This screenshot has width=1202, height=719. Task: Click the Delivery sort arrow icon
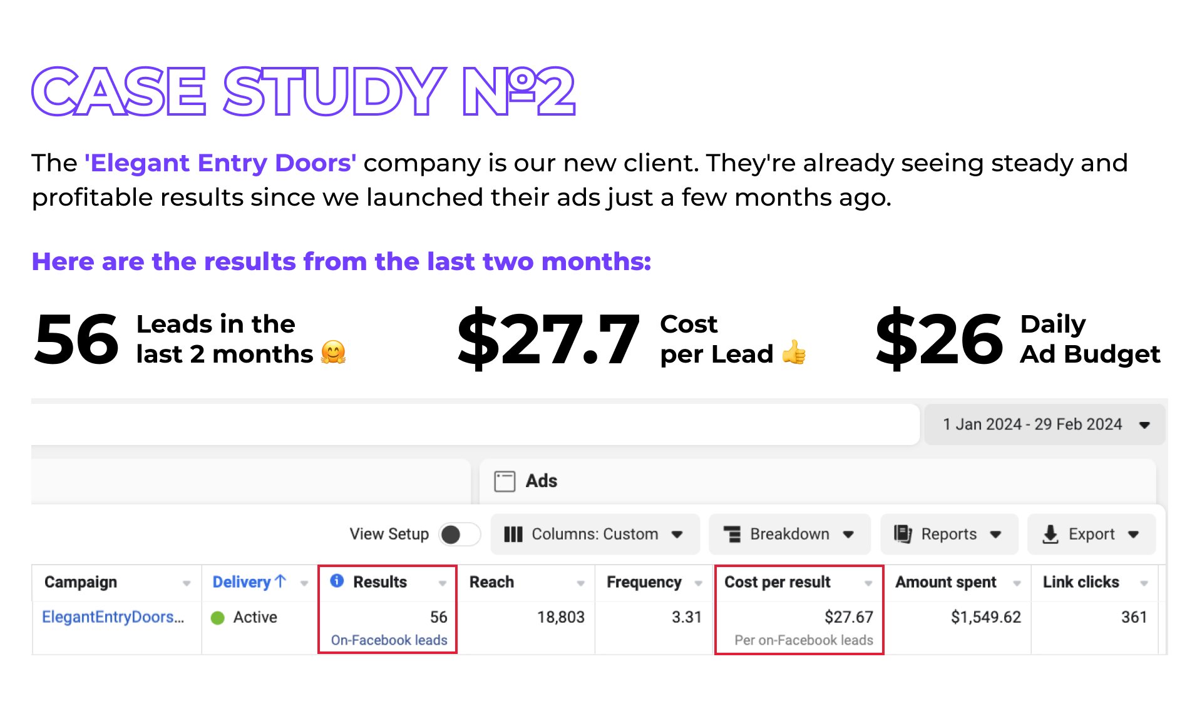coord(280,581)
